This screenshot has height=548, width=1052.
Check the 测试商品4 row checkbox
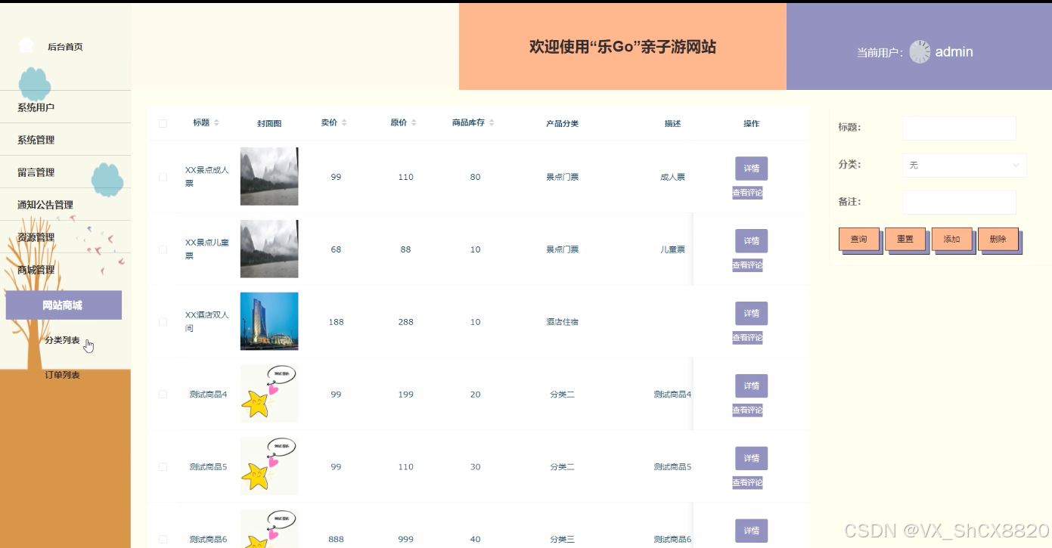pos(163,395)
